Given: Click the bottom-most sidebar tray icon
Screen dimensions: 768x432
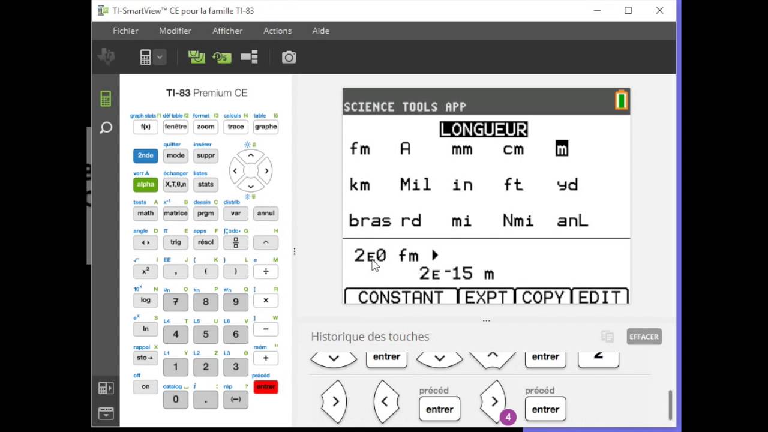Looking at the screenshot, I should click(x=106, y=413).
